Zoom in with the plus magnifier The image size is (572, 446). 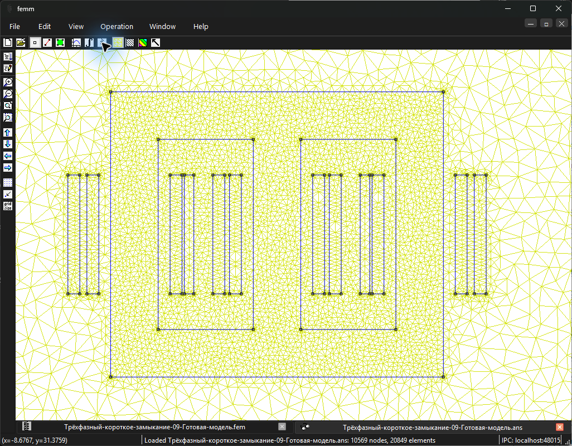(x=8, y=82)
